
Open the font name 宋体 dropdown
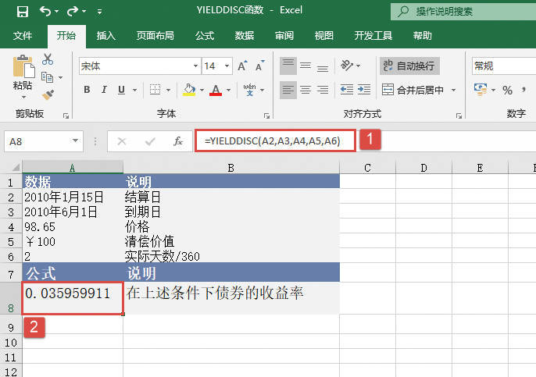pyautogui.click(x=195, y=66)
